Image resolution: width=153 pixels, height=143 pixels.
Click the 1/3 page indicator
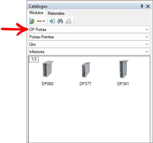(34, 59)
